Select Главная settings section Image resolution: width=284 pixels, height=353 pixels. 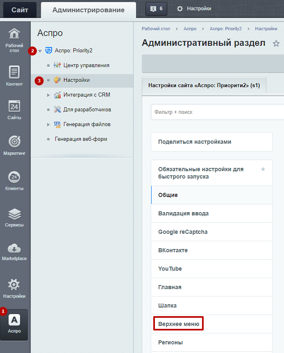tap(211, 287)
